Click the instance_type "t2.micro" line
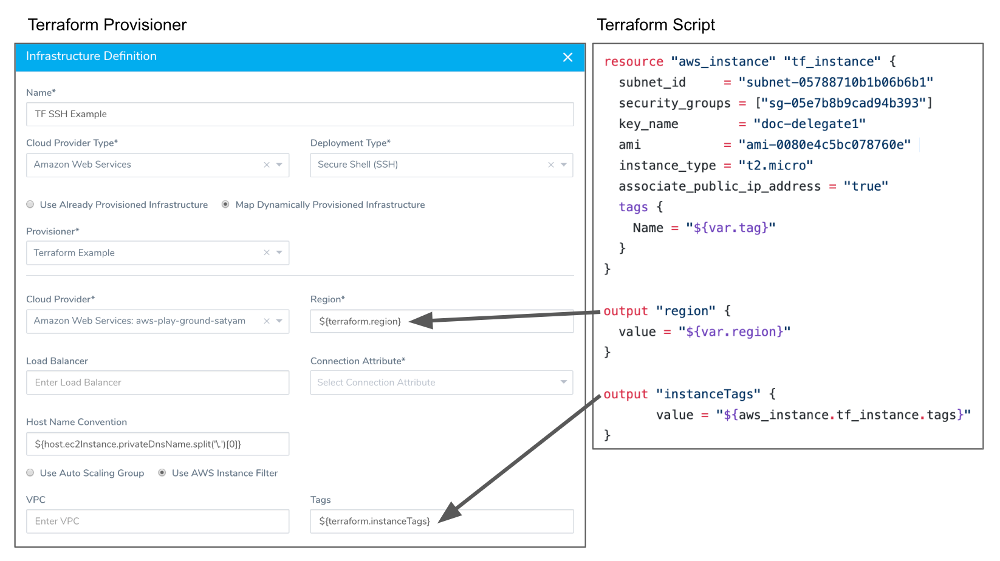Viewport: 1000px width, 561px height. pos(716,165)
